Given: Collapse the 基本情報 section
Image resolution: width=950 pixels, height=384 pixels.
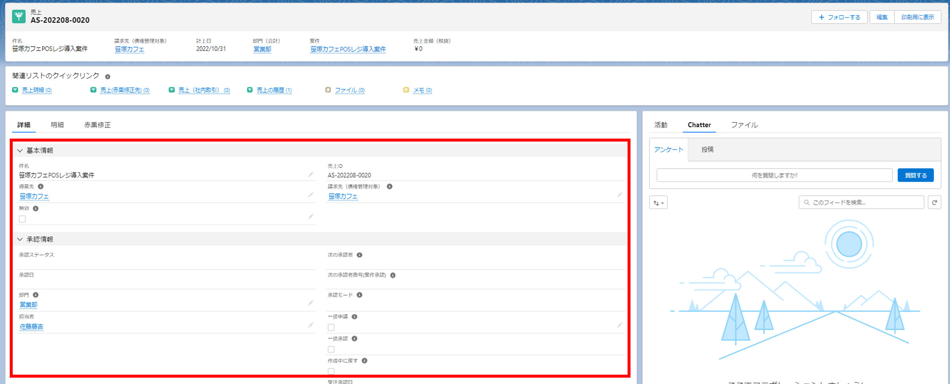Looking at the screenshot, I should coord(20,150).
